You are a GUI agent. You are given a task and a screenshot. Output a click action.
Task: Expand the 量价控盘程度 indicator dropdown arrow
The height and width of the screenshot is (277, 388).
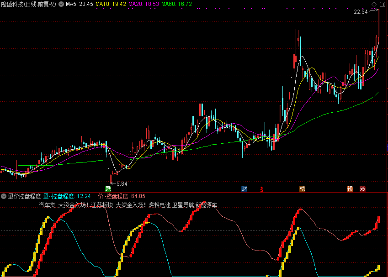(4, 197)
